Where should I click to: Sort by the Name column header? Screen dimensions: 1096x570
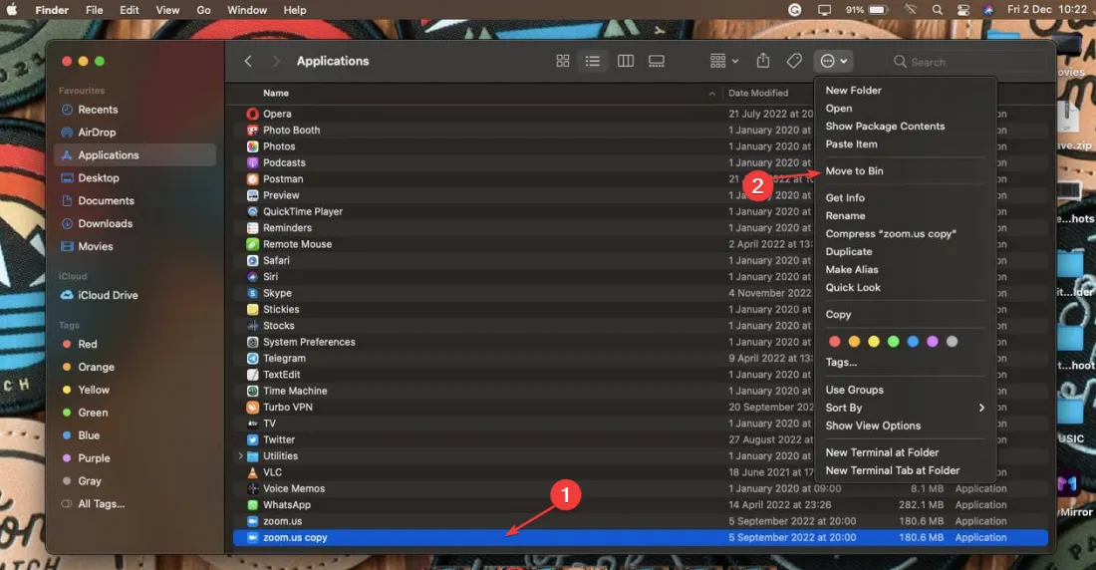275,93
